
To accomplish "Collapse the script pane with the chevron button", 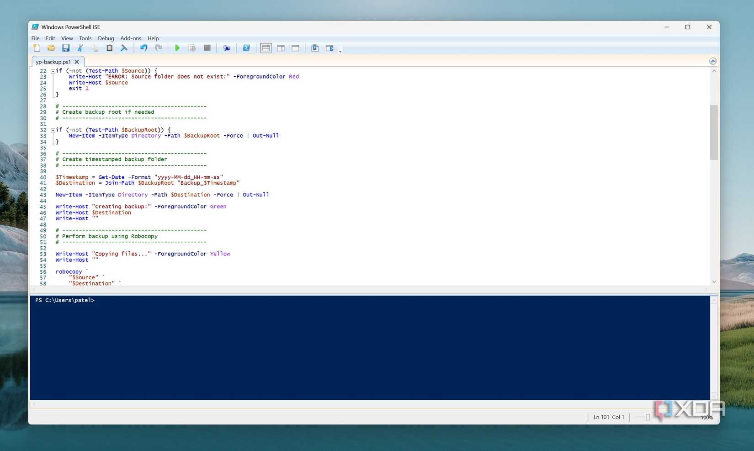I will (x=712, y=61).
